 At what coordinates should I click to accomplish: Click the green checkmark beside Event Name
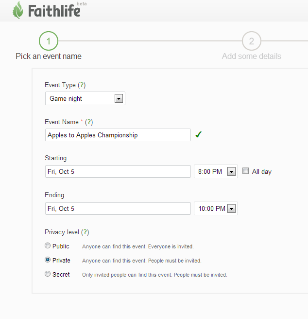coord(198,135)
